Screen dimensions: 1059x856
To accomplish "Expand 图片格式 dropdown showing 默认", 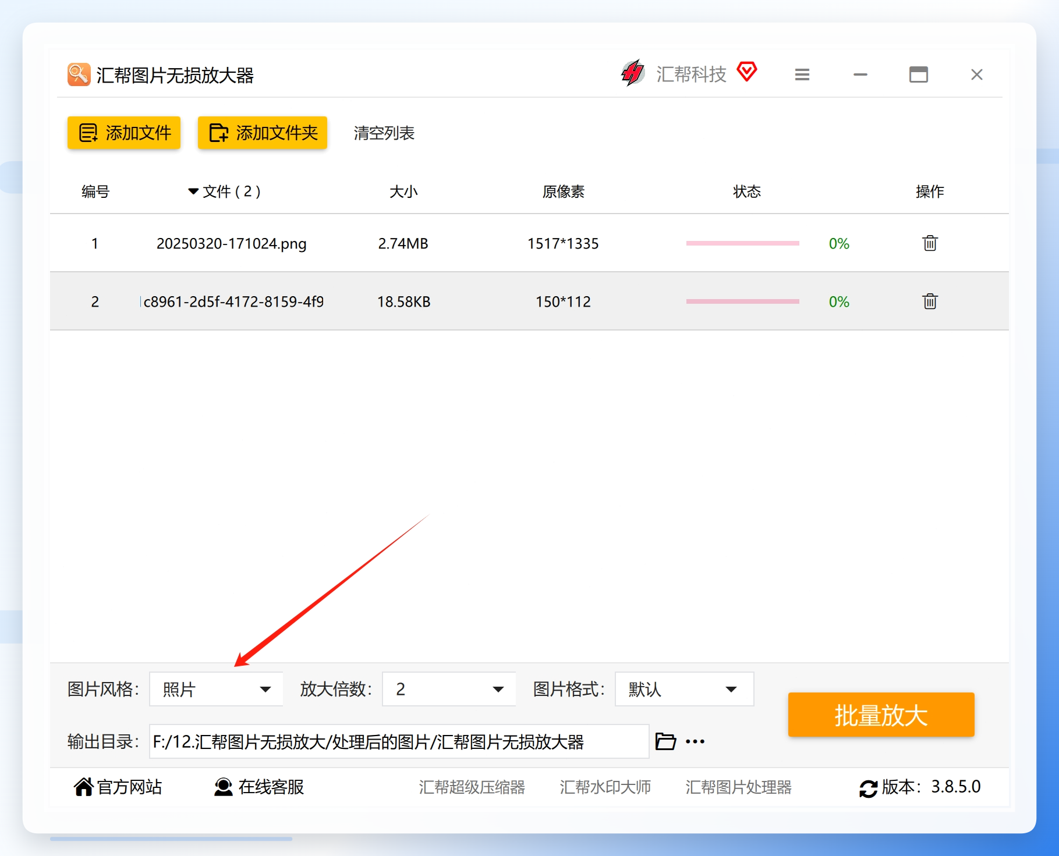I will (684, 689).
